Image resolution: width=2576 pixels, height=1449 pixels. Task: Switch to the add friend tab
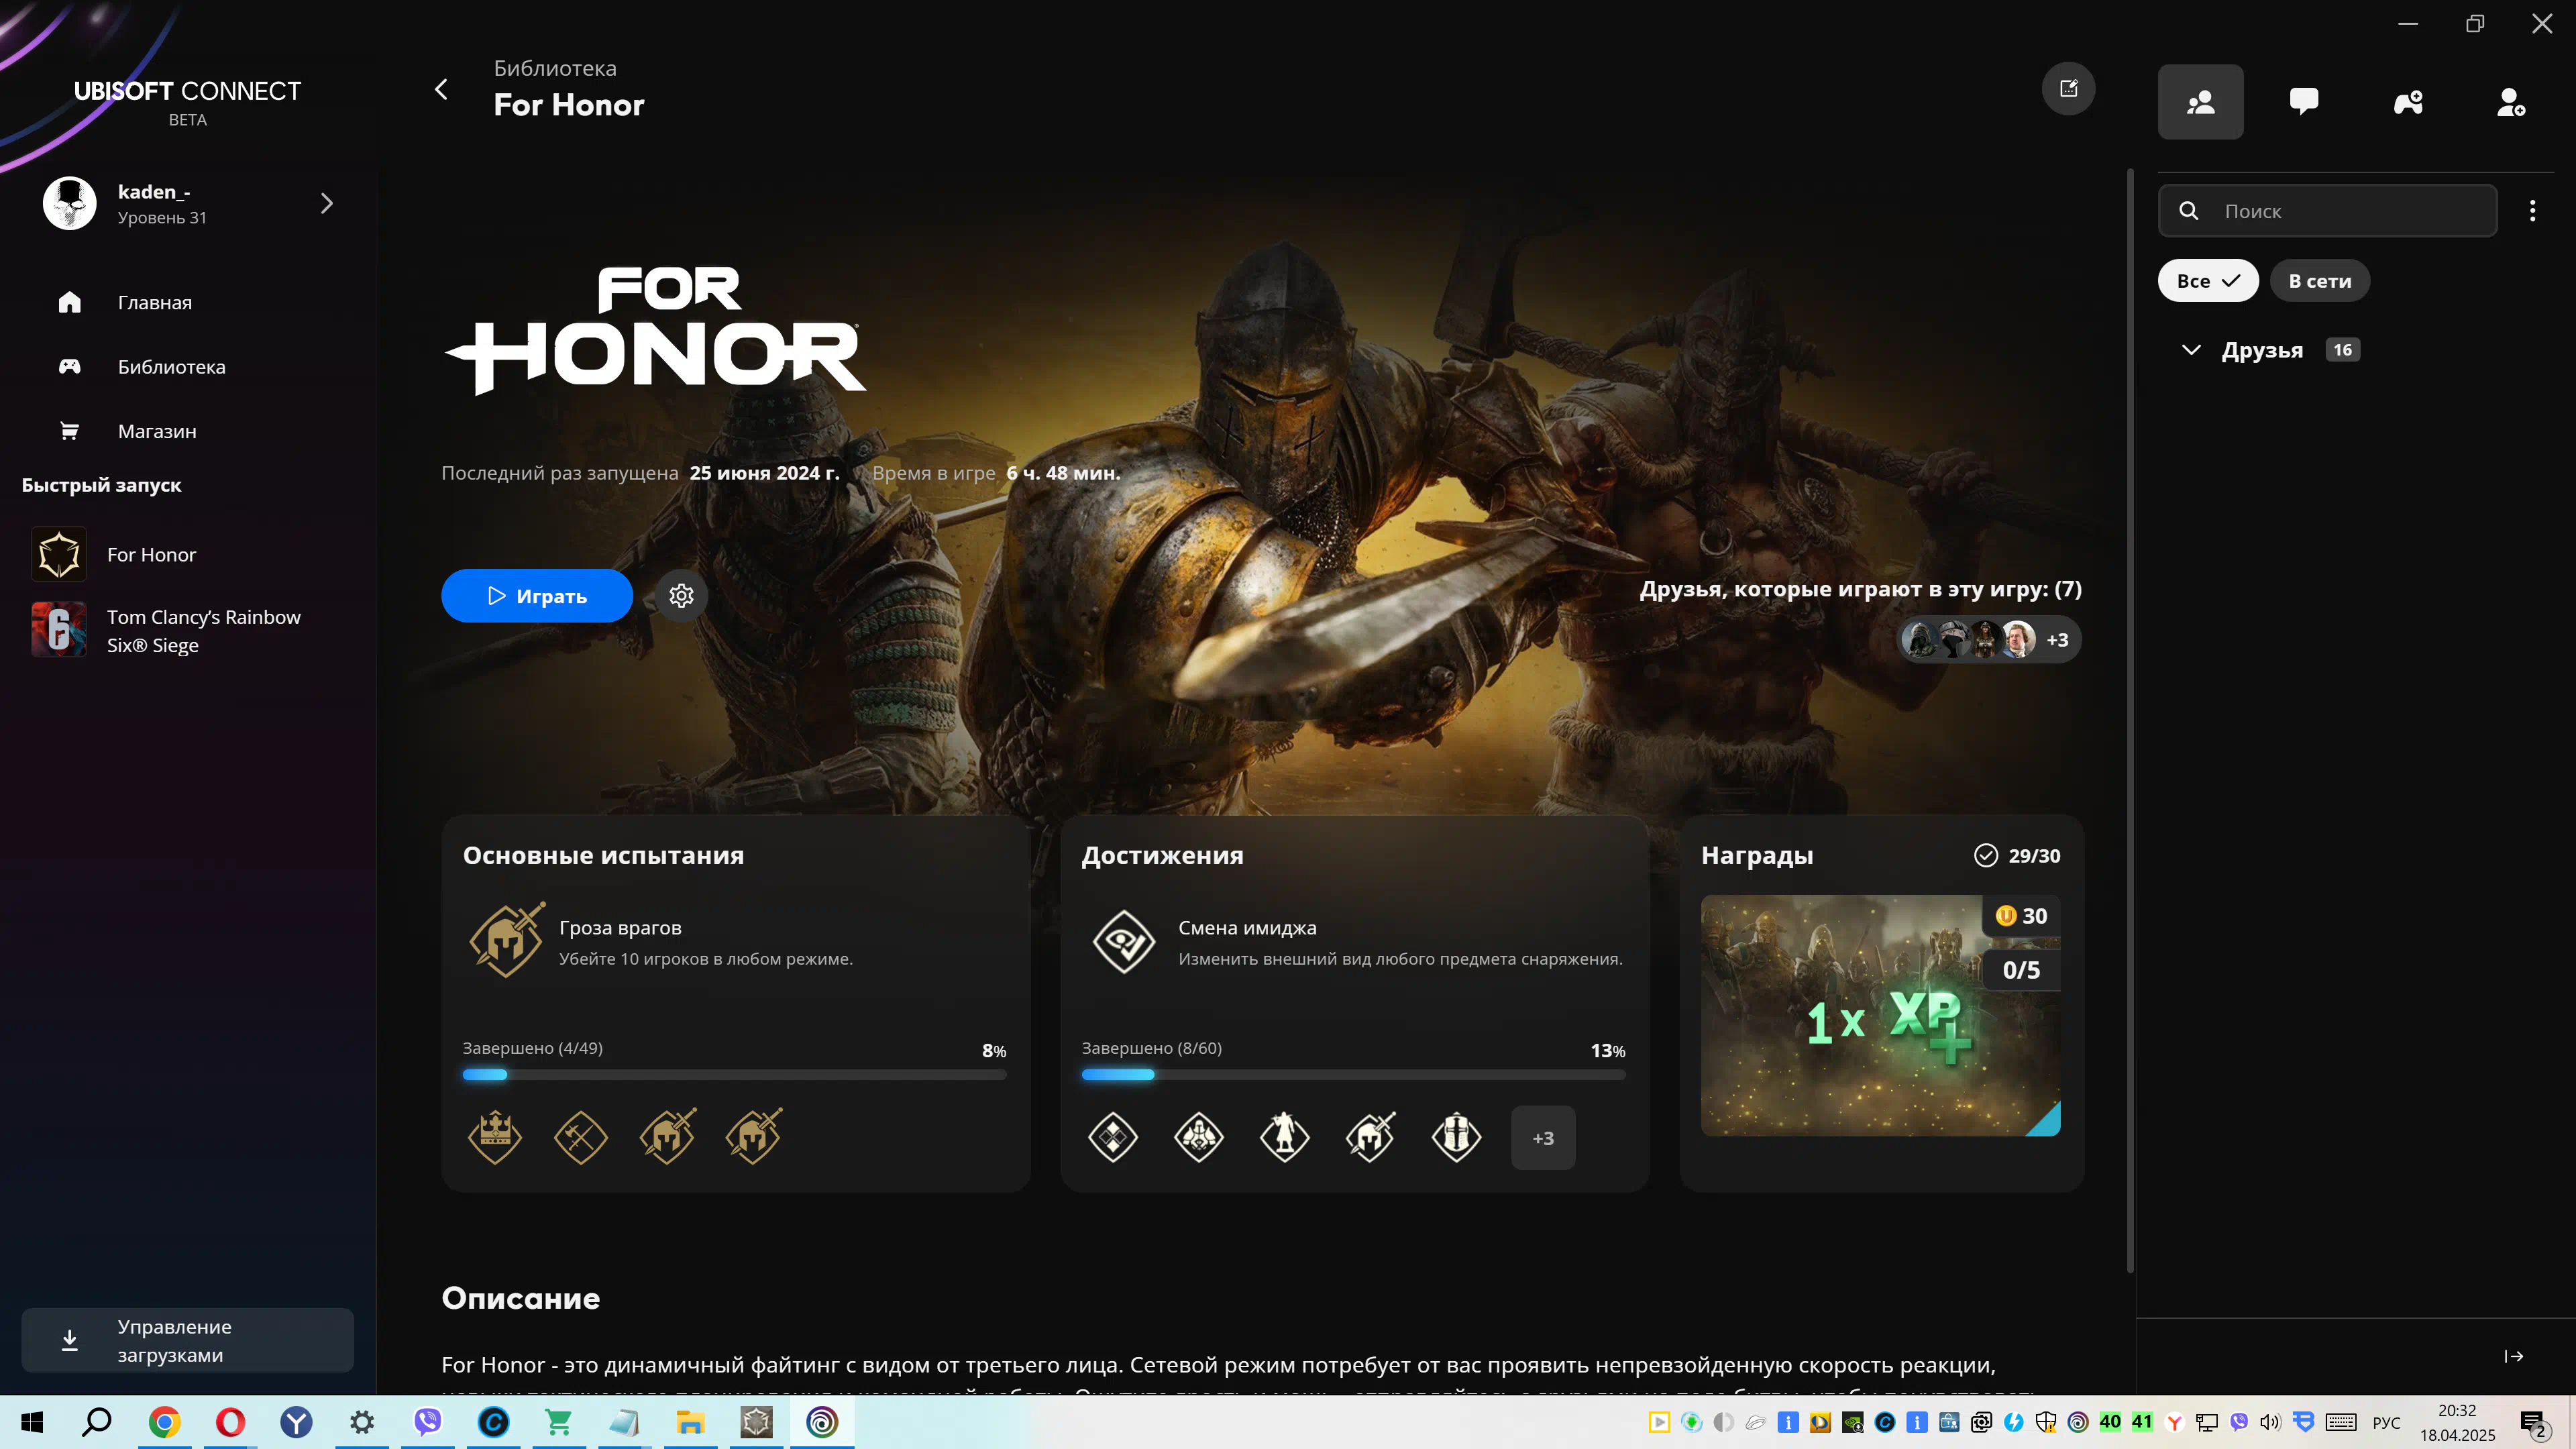click(x=2511, y=102)
